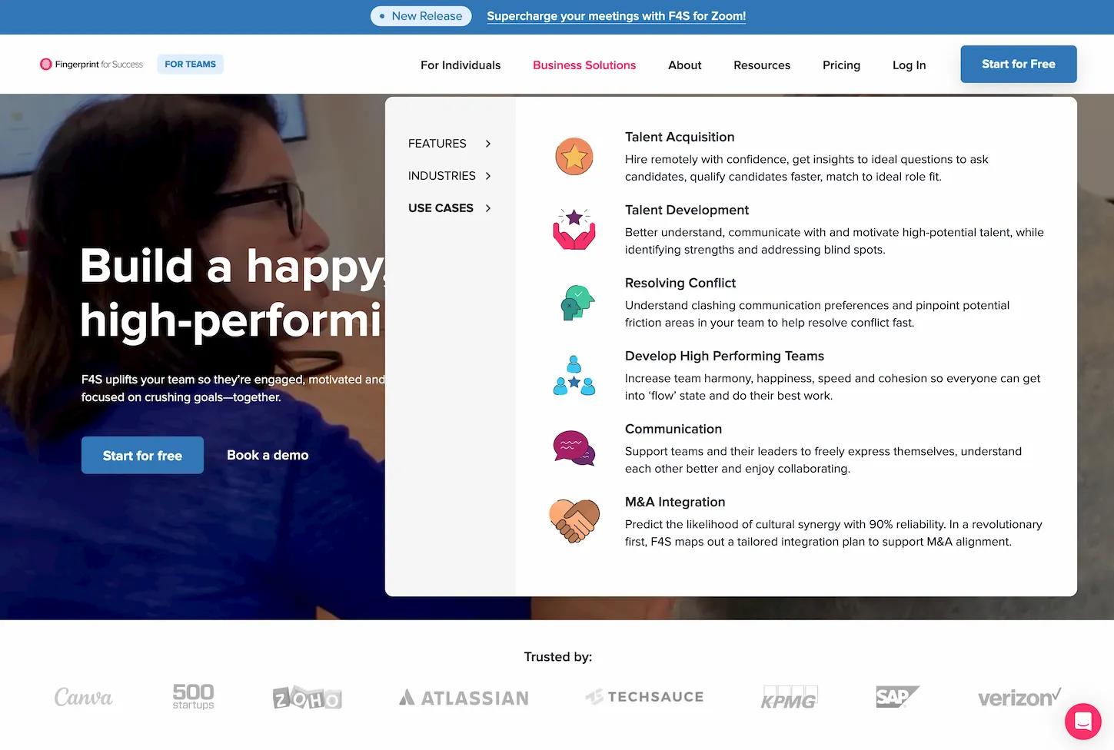Click the Develop High Performing Teams icon
Image resolution: width=1114 pixels, height=750 pixels.
(574, 376)
